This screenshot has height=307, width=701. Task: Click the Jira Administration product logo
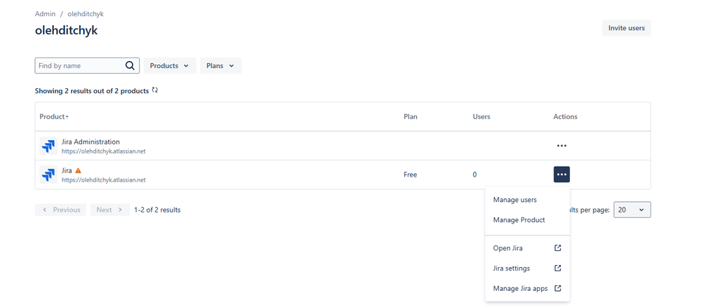(48, 146)
